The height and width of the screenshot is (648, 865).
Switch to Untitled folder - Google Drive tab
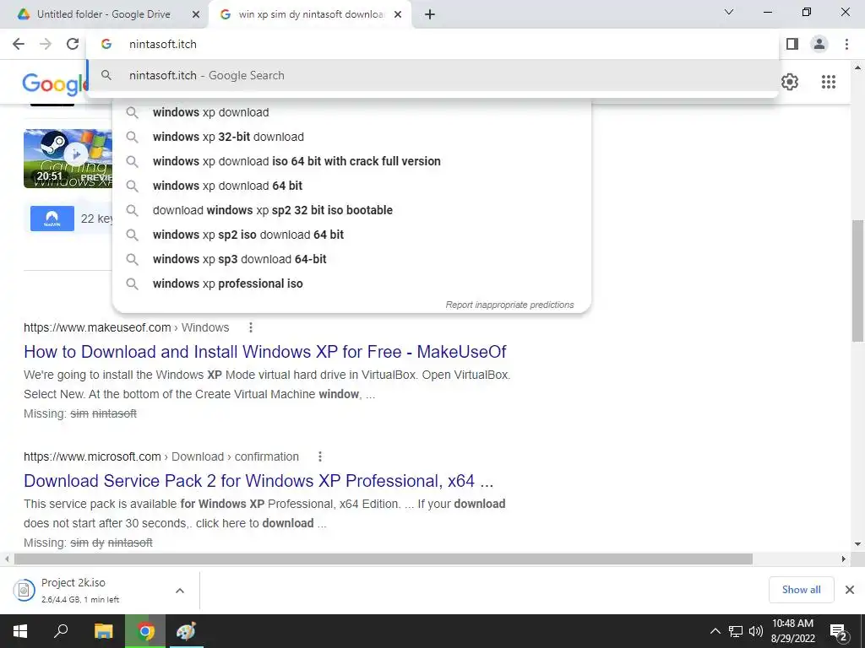click(x=104, y=14)
